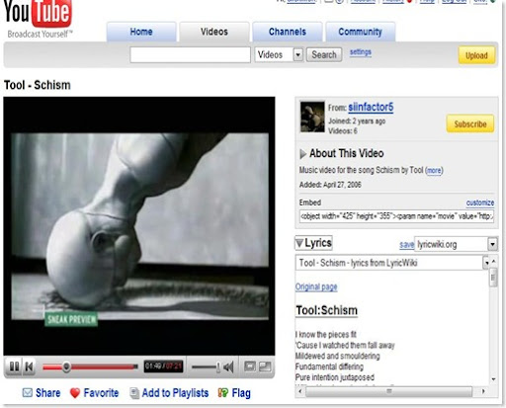
Task: Click the yellow Upload button
Action: [x=476, y=55]
